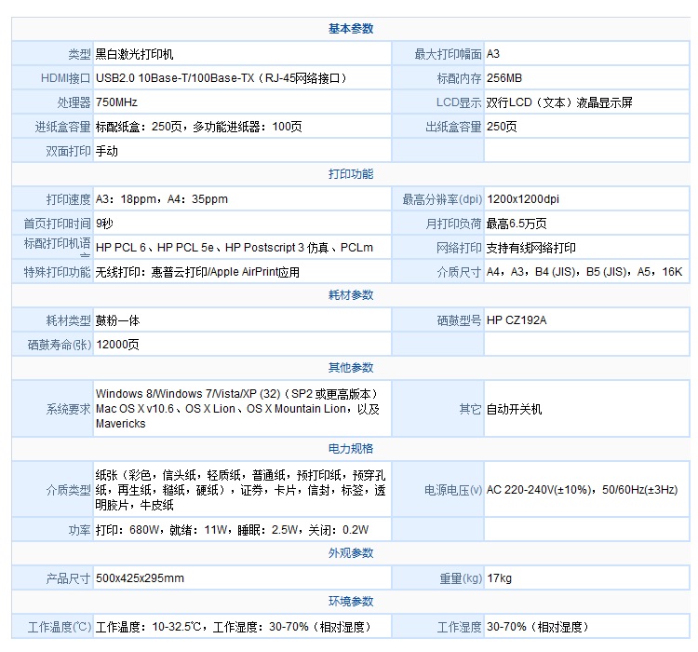Click the 最高6.5万页 monthly duty value
This screenshot has height=652, width=698.
[x=517, y=224]
